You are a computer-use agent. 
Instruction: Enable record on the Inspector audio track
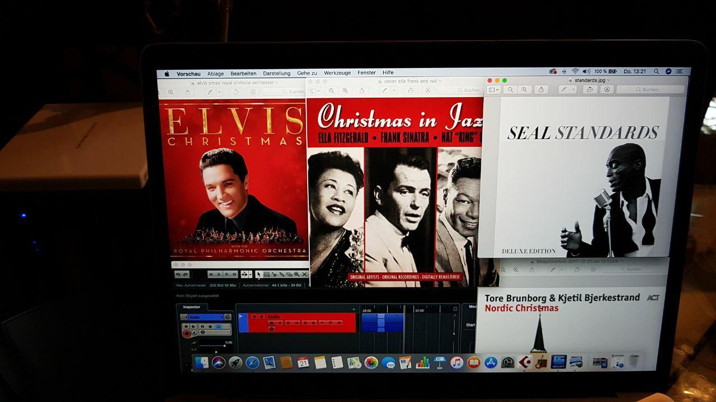pos(187,333)
